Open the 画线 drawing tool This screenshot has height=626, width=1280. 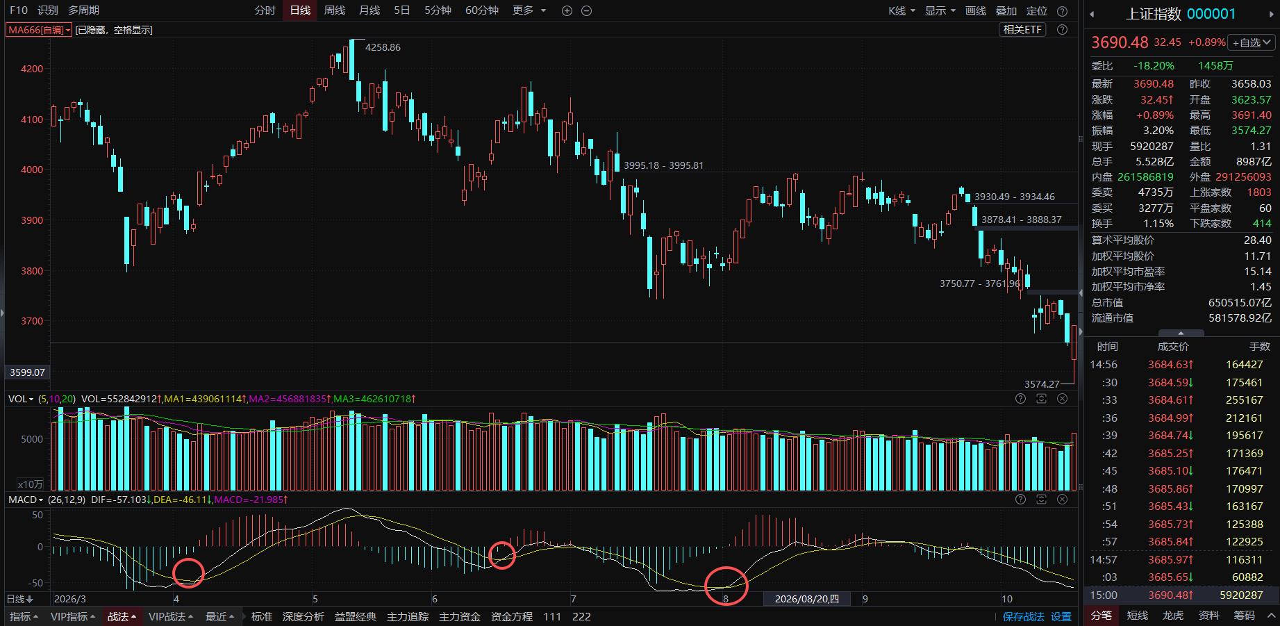click(976, 10)
